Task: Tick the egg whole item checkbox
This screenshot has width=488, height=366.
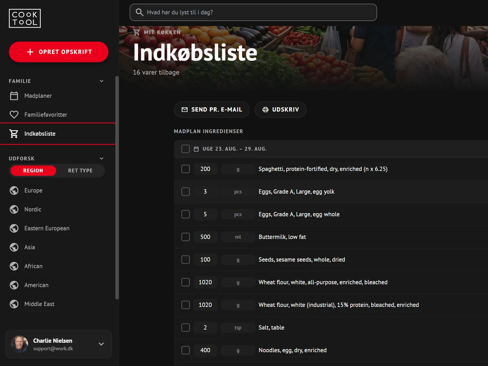Action: point(185,214)
